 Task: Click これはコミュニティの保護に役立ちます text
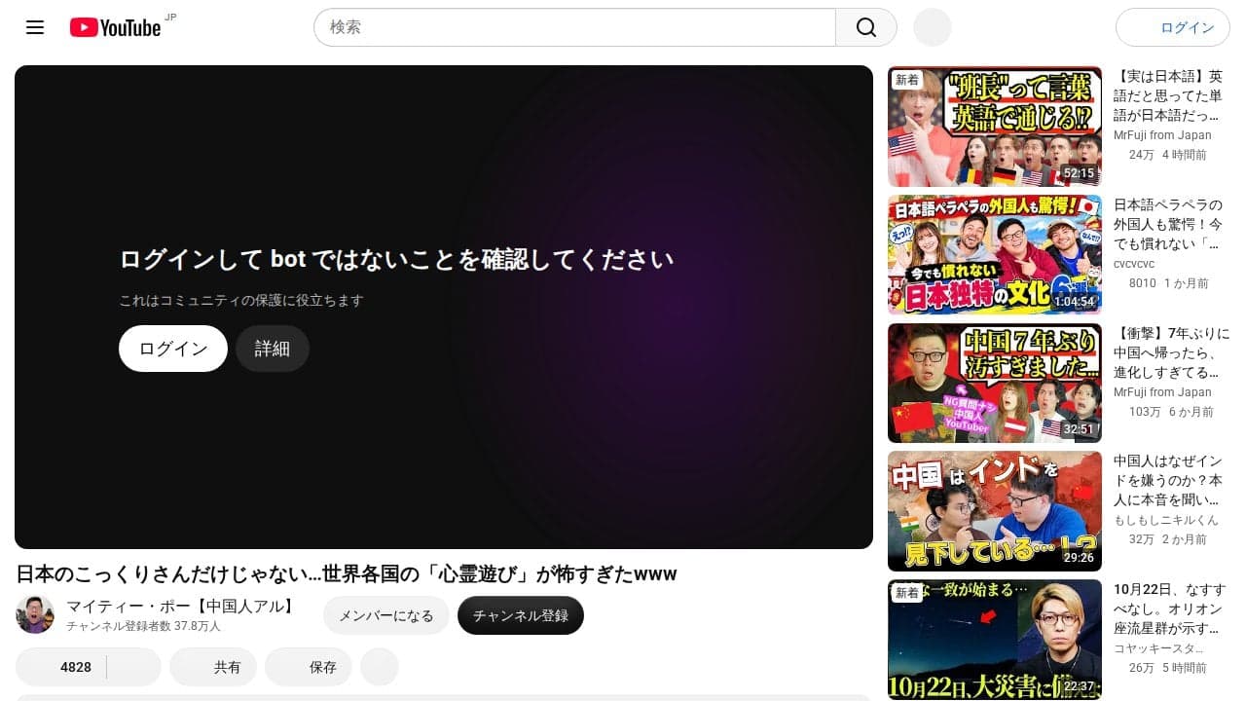(x=241, y=300)
